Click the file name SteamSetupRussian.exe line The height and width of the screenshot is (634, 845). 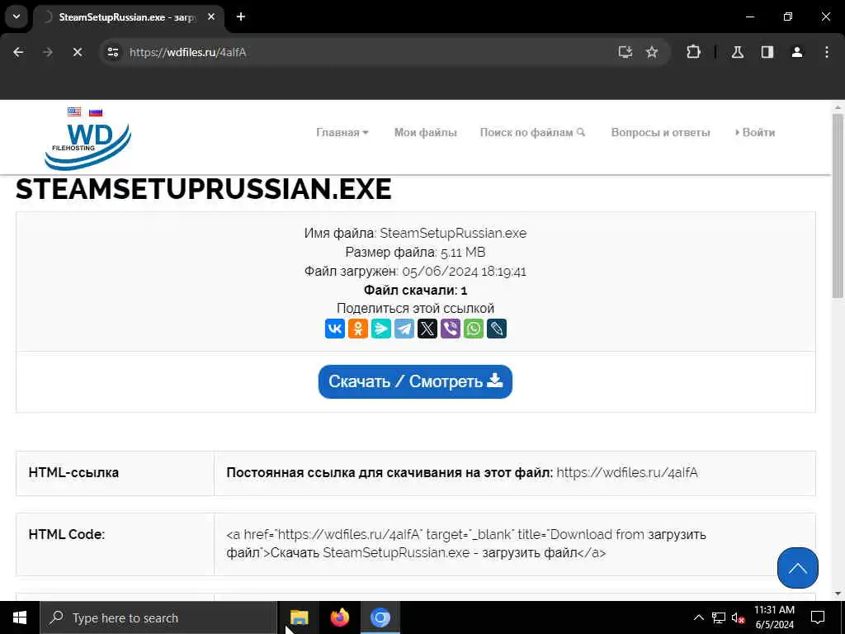click(x=416, y=234)
